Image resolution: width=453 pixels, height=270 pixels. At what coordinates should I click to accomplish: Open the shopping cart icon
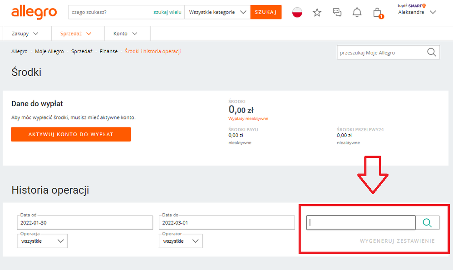pyautogui.click(x=378, y=13)
